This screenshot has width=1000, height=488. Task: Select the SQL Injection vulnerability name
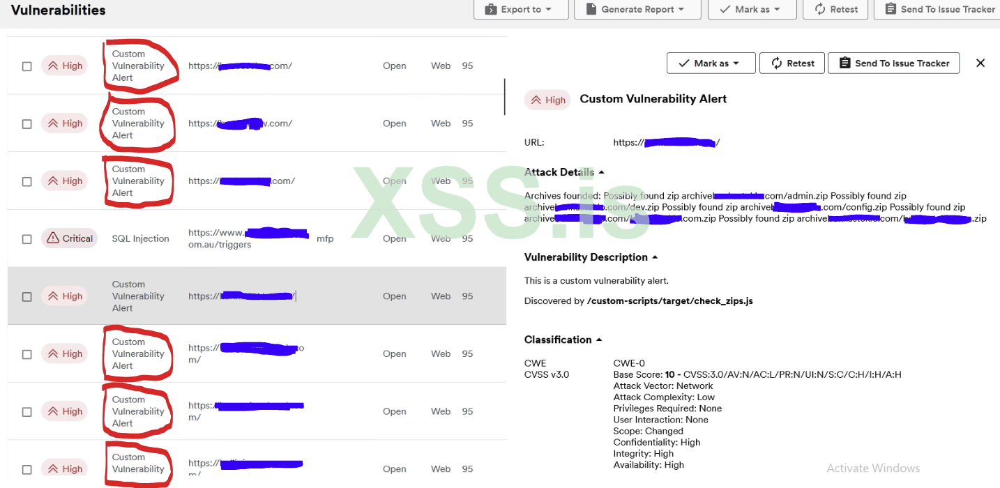pos(140,238)
